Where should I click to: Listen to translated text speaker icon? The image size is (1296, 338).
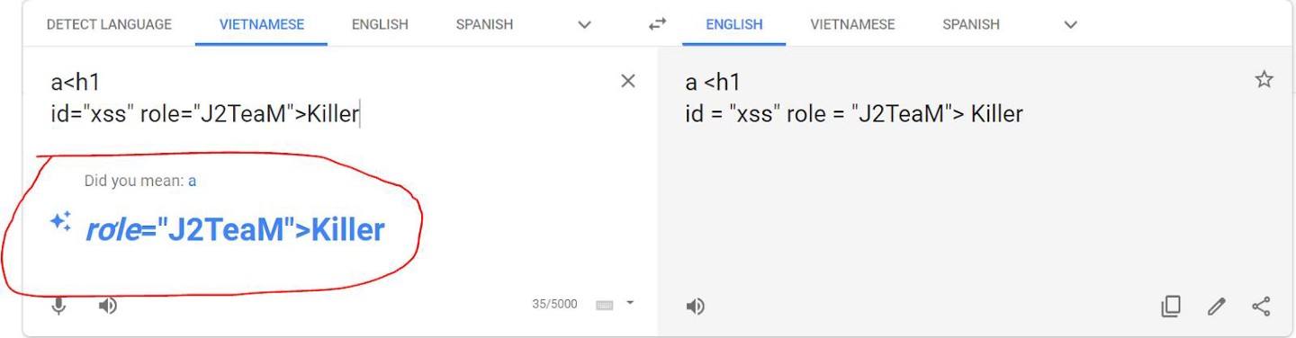click(x=695, y=307)
